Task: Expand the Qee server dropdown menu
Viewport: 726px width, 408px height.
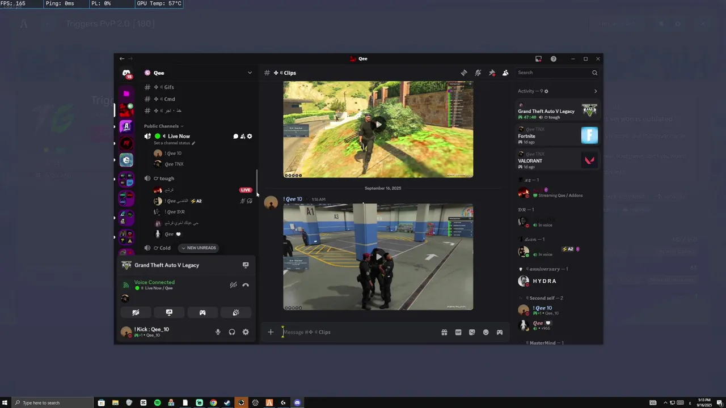Action: click(x=250, y=73)
